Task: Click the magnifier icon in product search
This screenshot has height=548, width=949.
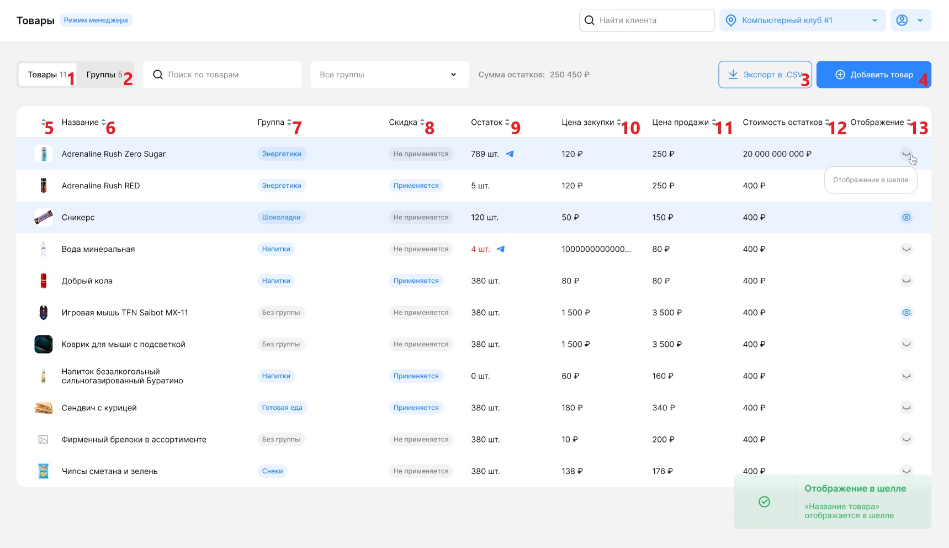Action: [x=157, y=75]
